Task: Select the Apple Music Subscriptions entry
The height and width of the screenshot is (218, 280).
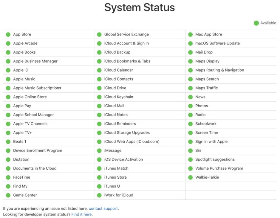Action: pos(37,88)
